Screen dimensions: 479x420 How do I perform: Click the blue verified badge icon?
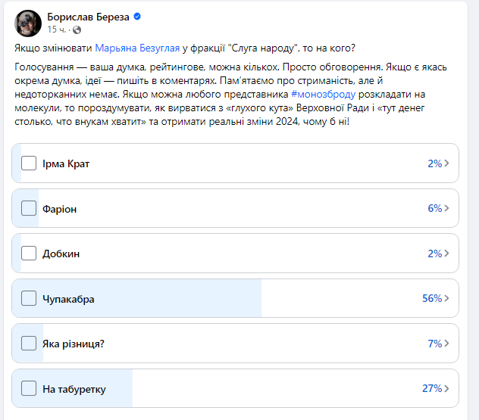[137, 16]
